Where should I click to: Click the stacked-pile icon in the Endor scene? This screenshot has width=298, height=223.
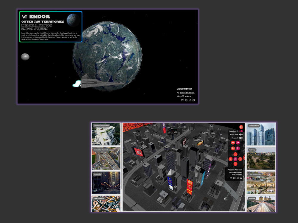click(190, 100)
